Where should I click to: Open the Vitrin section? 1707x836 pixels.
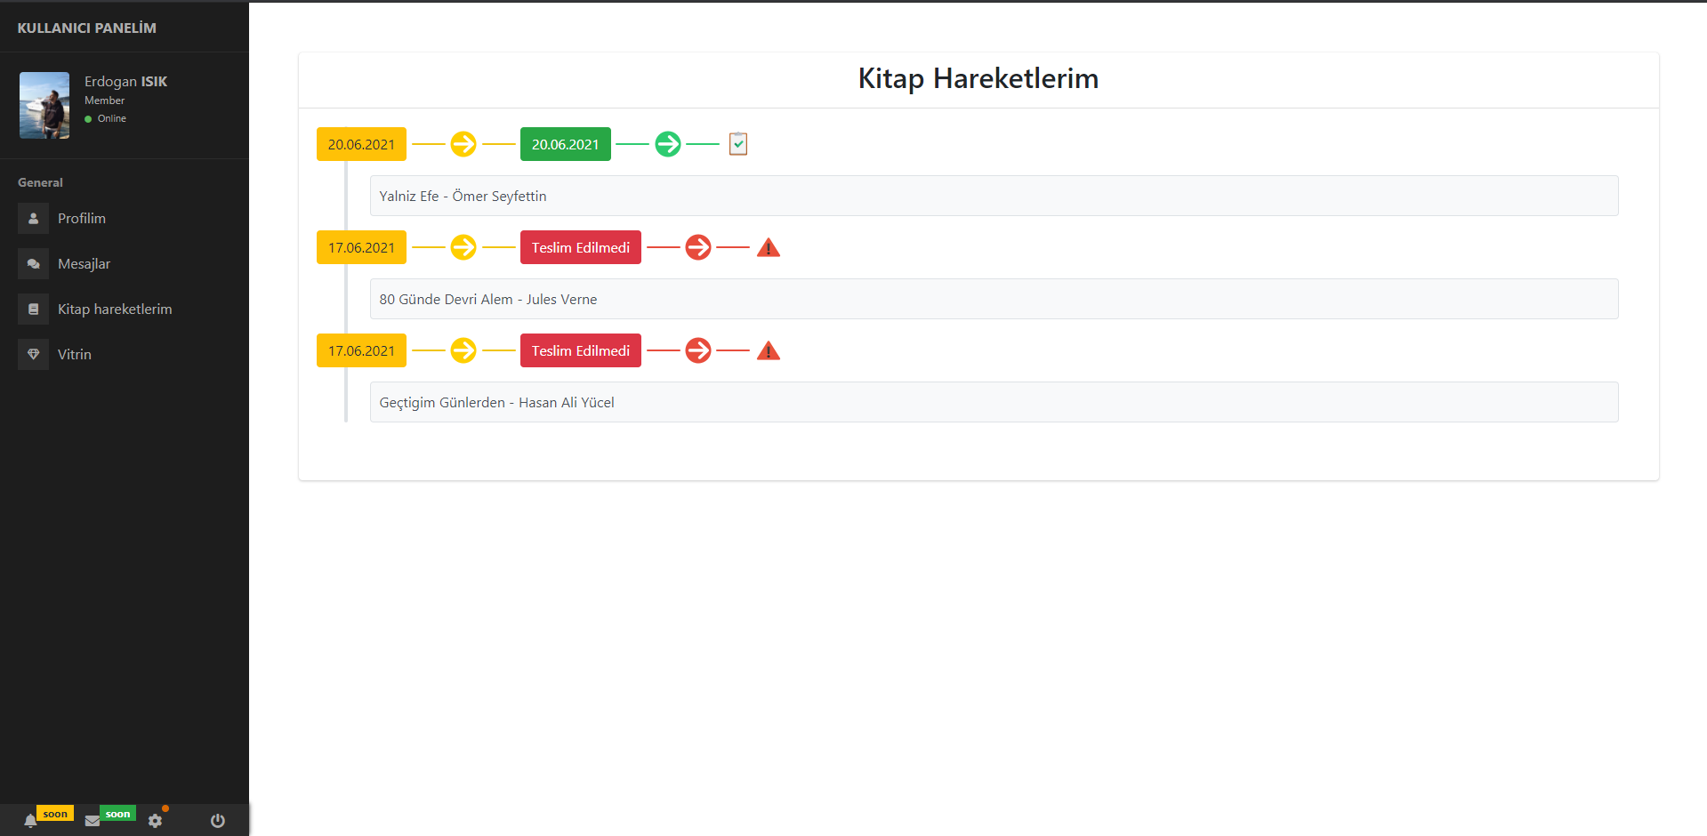(74, 354)
